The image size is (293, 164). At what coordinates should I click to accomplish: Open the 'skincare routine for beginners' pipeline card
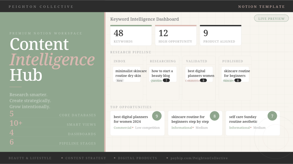235,74
